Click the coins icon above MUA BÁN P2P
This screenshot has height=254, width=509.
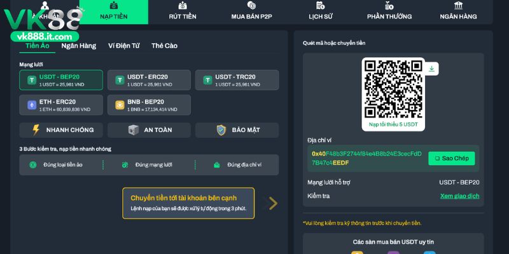tap(251, 5)
